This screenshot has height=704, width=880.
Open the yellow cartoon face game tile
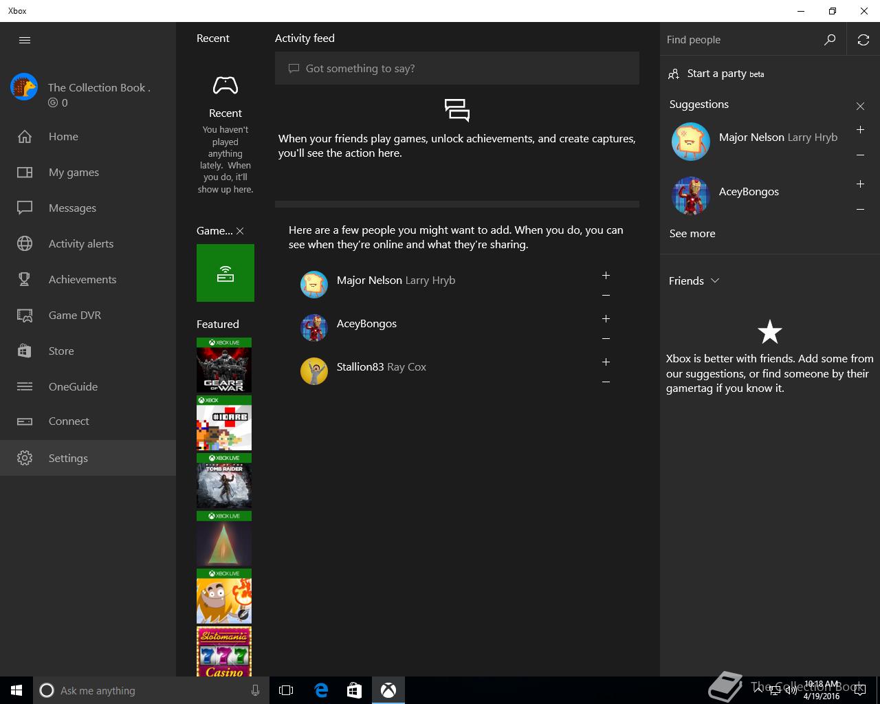point(224,596)
